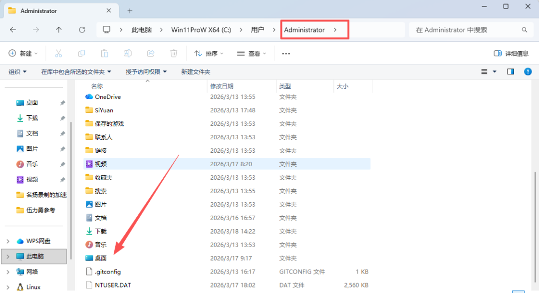
Task: Sort by the 修改日期 column header
Action: pos(222,86)
